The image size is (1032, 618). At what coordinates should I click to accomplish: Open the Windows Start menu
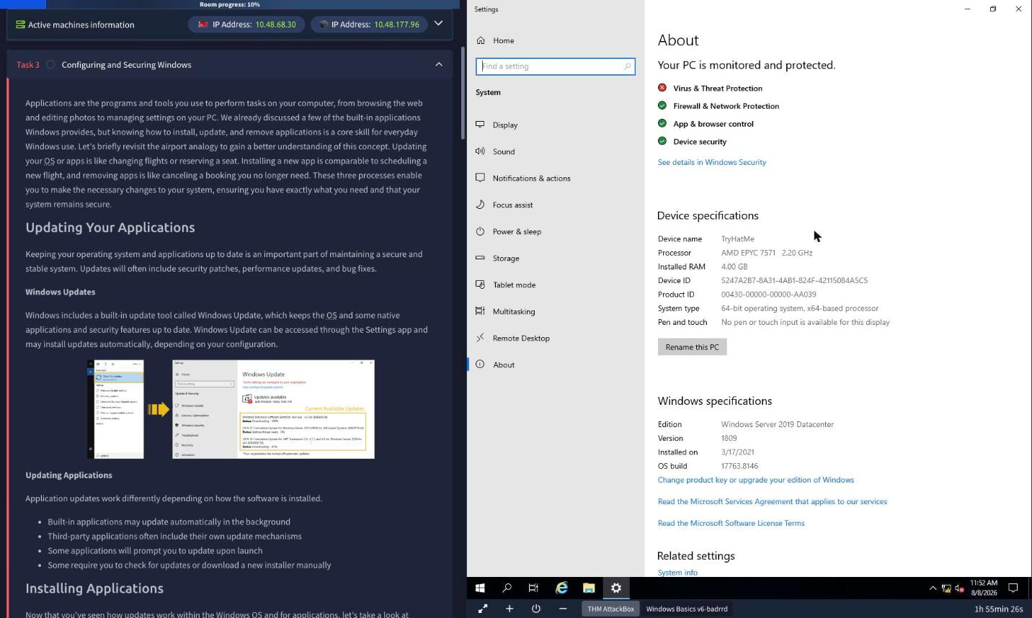click(480, 588)
